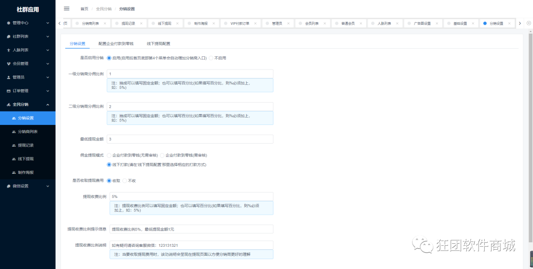
Task: Open the VIP付款订单 page tab
Action: click(x=240, y=24)
